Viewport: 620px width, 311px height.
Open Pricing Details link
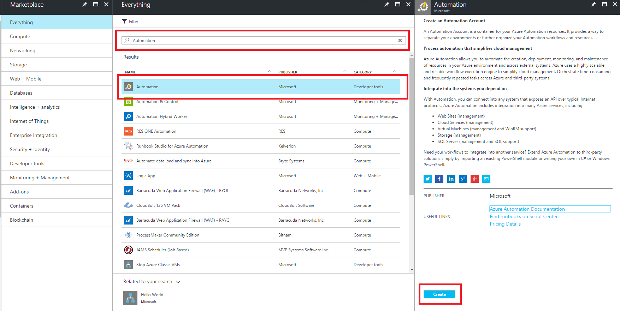pyautogui.click(x=505, y=224)
